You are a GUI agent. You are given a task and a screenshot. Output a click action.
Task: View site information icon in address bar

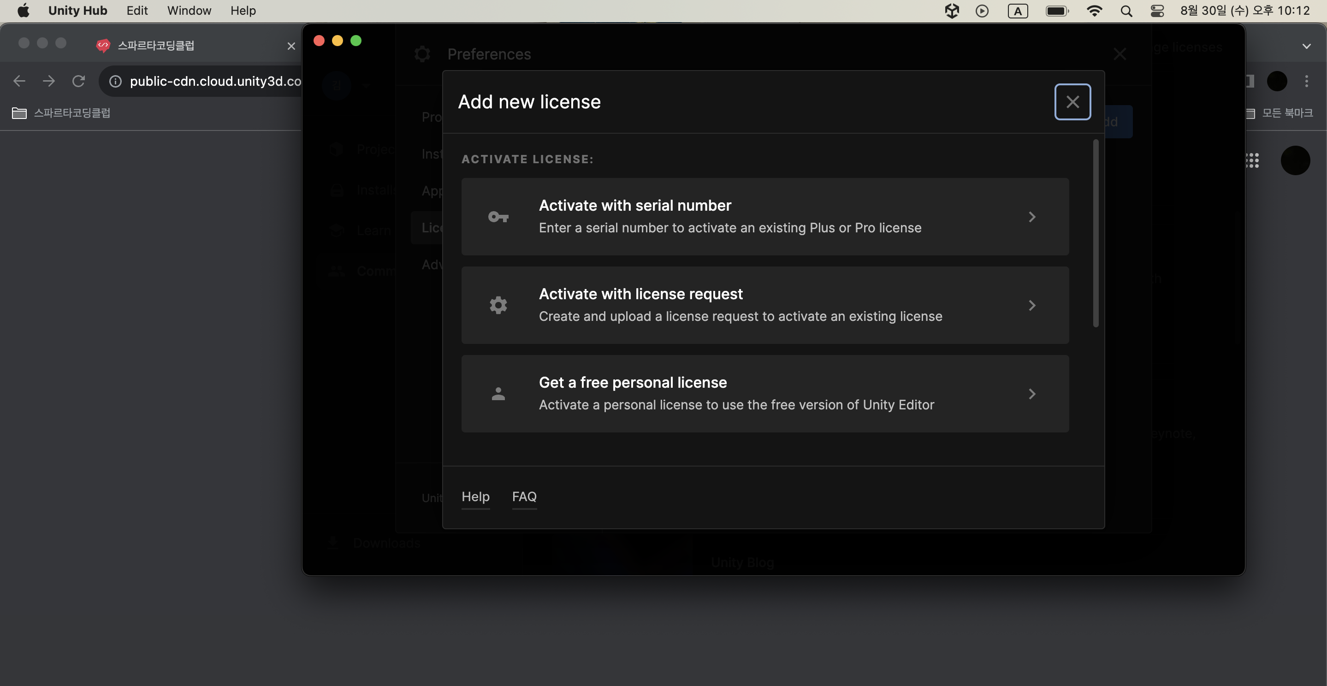pos(115,82)
